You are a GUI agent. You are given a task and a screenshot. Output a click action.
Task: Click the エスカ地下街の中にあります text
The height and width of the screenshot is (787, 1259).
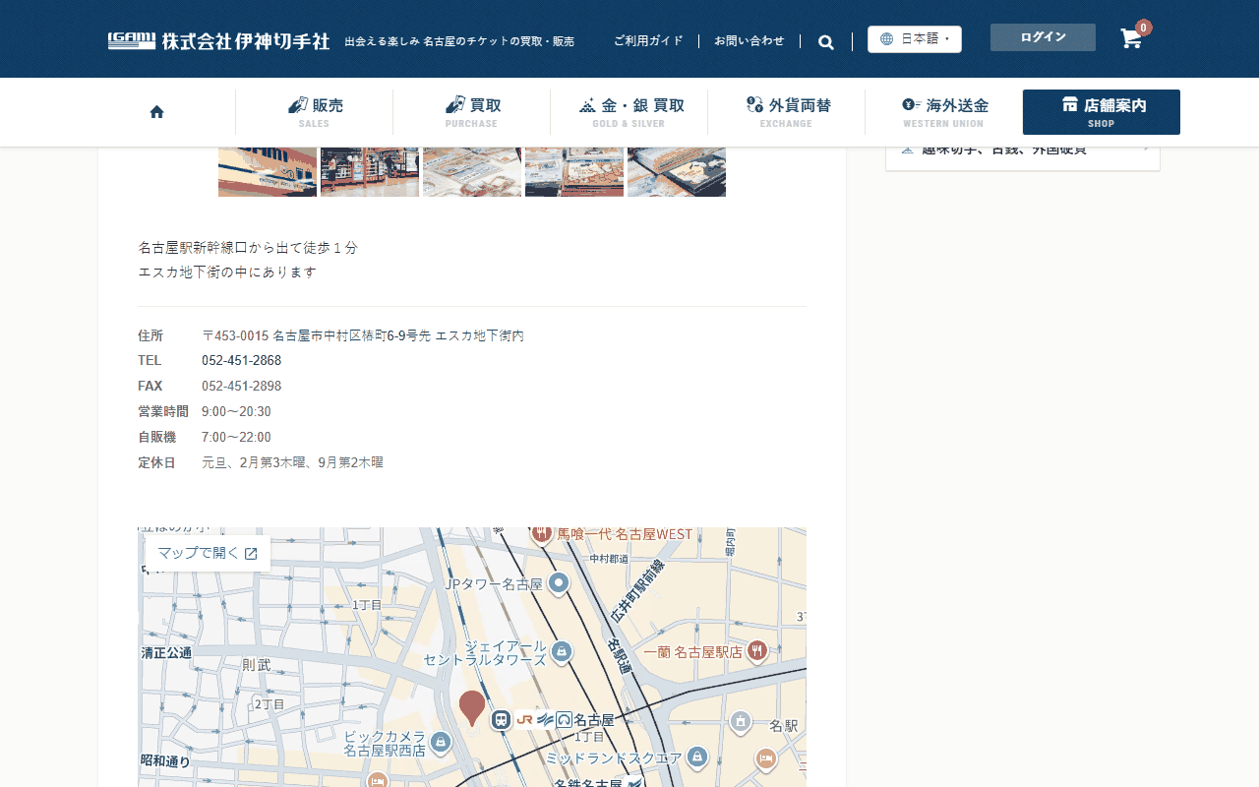click(x=227, y=272)
